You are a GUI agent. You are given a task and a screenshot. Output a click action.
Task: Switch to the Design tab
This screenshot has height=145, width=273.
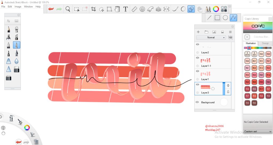click(265, 43)
